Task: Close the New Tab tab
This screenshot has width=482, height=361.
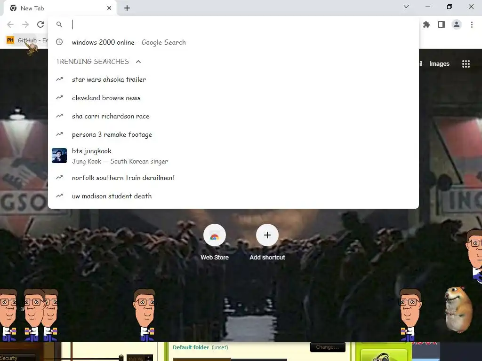Action: pyautogui.click(x=109, y=8)
